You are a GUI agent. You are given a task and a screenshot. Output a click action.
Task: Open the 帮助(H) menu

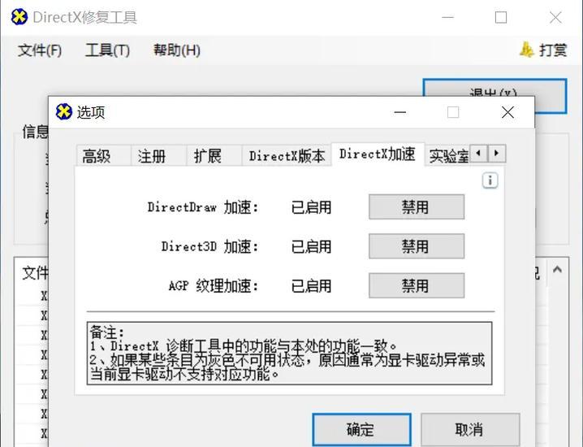pyautogui.click(x=177, y=50)
